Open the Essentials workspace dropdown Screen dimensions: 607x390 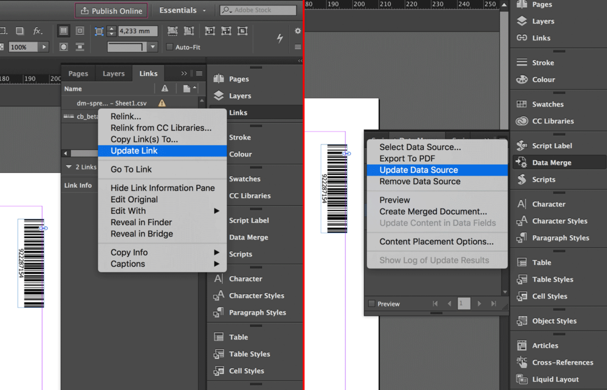coord(183,11)
